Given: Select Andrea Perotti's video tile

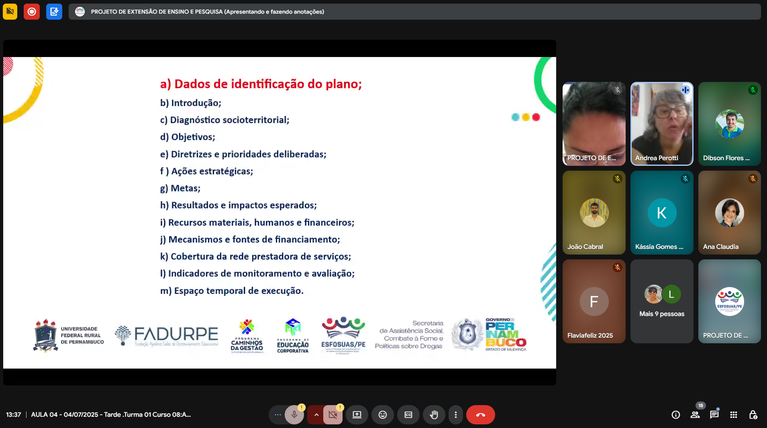Looking at the screenshot, I should (662, 124).
